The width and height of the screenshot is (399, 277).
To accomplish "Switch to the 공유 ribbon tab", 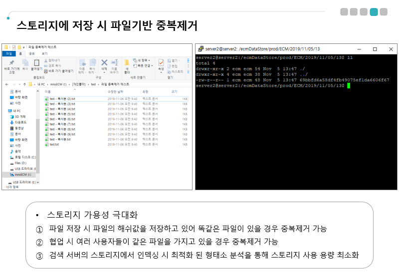I will [32, 53].
